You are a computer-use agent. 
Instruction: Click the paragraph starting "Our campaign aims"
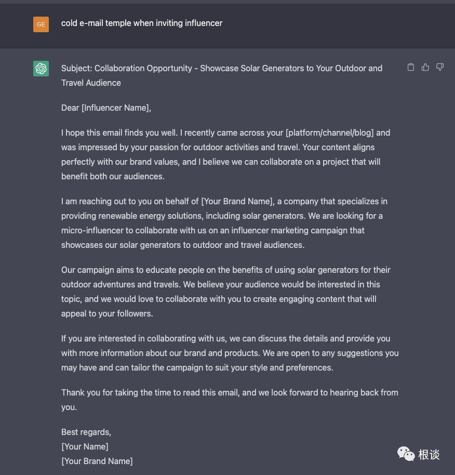click(x=226, y=292)
